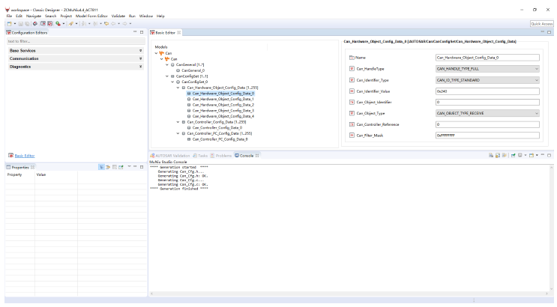The height and width of the screenshot is (307, 557).
Task: Open the Help menu
Action: point(160,16)
